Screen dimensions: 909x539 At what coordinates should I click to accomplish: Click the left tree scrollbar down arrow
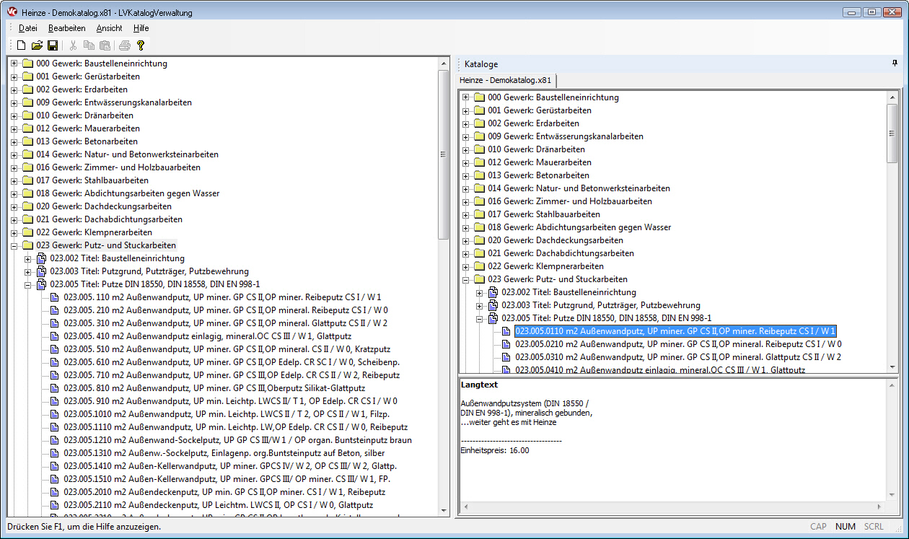click(x=444, y=511)
